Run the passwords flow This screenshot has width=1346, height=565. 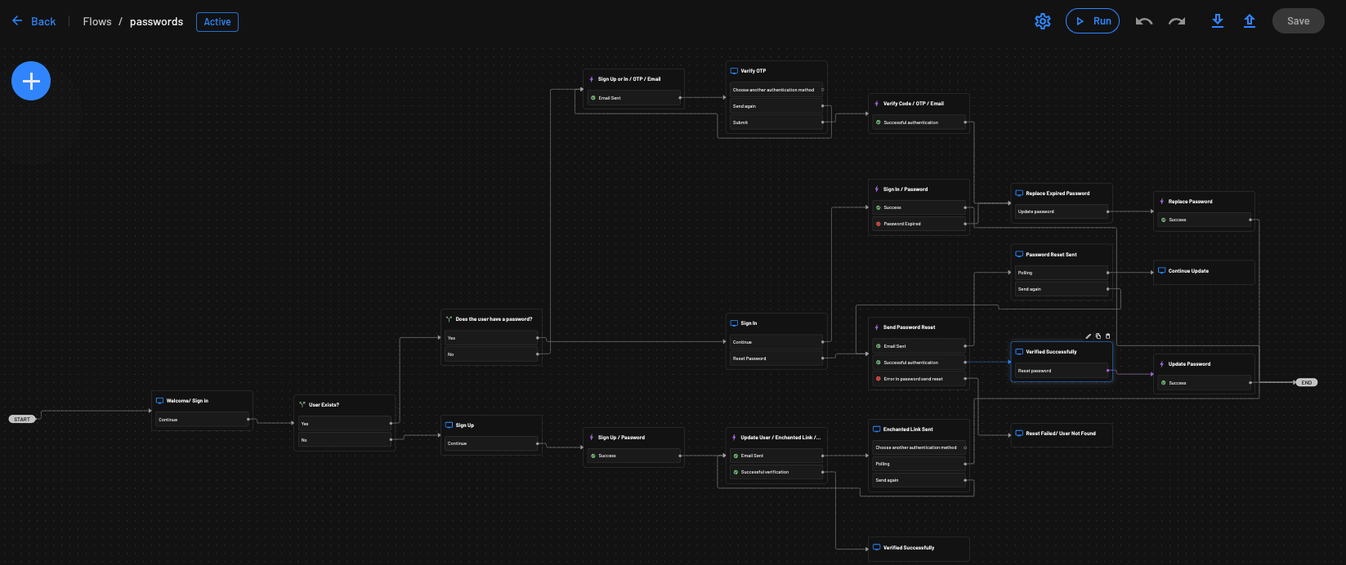click(1092, 21)
